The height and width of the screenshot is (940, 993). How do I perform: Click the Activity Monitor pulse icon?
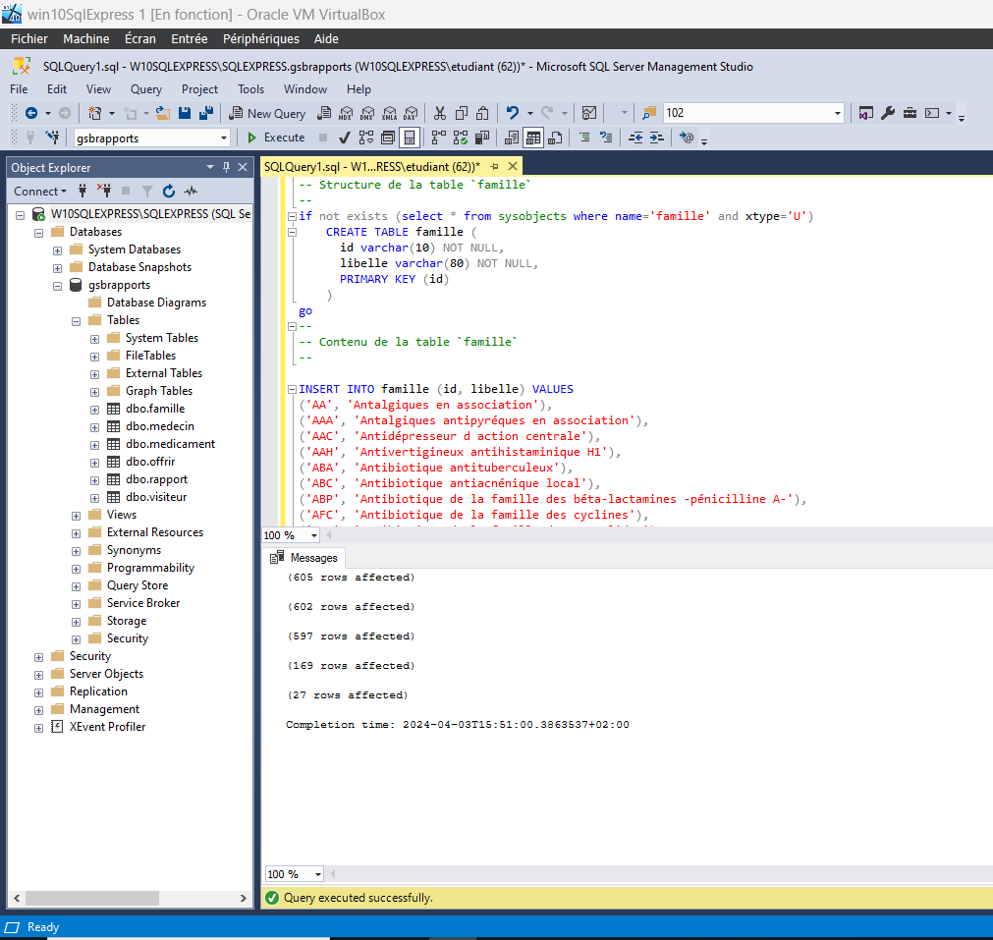coord(191,192)
